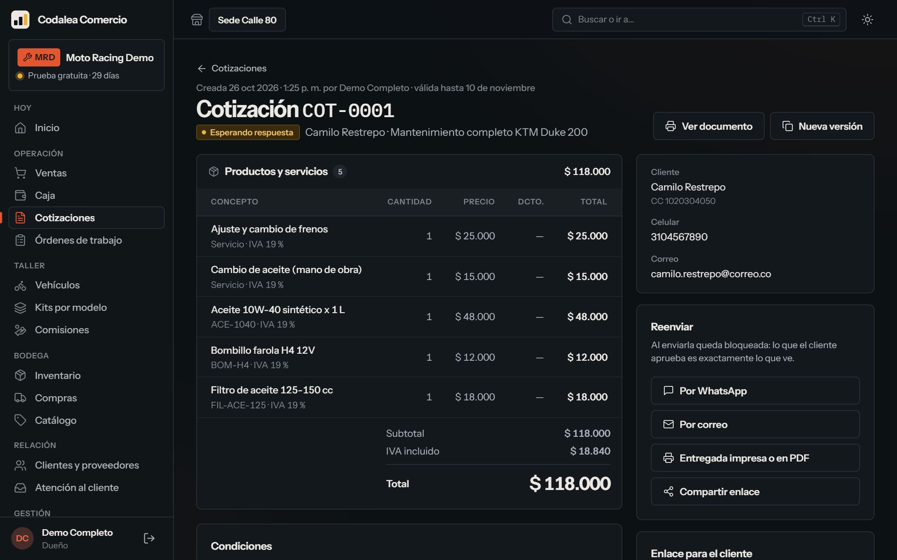Image resolution: width=897 pixels, height=560 pixels.
Task: Open Inventario in Bodega
Action: tap(86, 376)
